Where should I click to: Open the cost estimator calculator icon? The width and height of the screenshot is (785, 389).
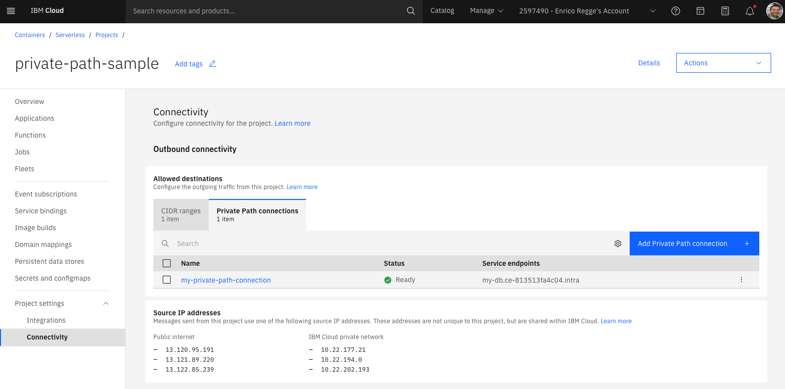point(725,11)
